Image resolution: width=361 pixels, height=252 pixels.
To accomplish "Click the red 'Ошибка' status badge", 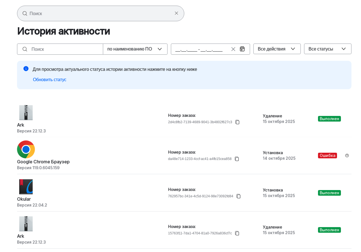I will [327, 156].
